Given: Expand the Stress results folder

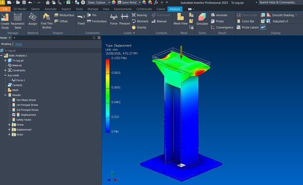Looking at the screenshot, I should (x=9, y=124).
